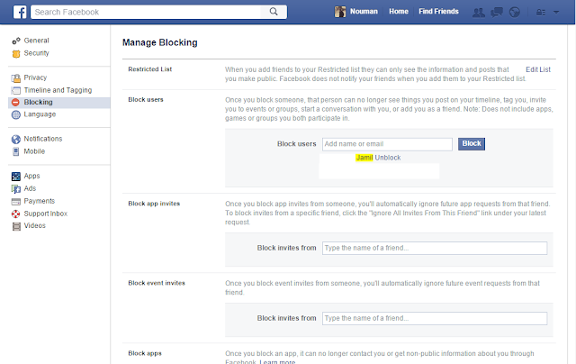This screenshot has height=364, width=576.
Task: Click the app invites friend name field
Action: [x=435, y=248]
